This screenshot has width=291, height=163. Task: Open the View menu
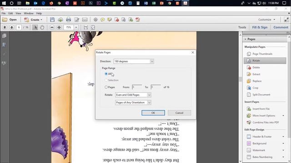18,13
